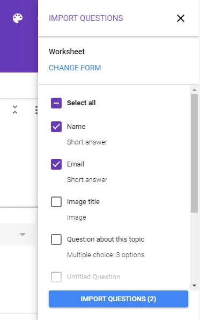Click 'Short answer' text under Email
The width and height of the screenshot is (200, 320).
coord(87,179)
